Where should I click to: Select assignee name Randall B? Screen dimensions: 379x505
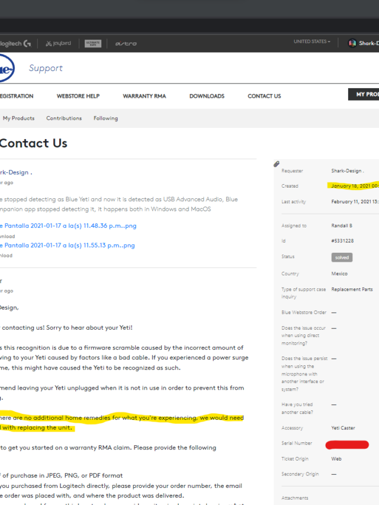click(x=342, y=226)
